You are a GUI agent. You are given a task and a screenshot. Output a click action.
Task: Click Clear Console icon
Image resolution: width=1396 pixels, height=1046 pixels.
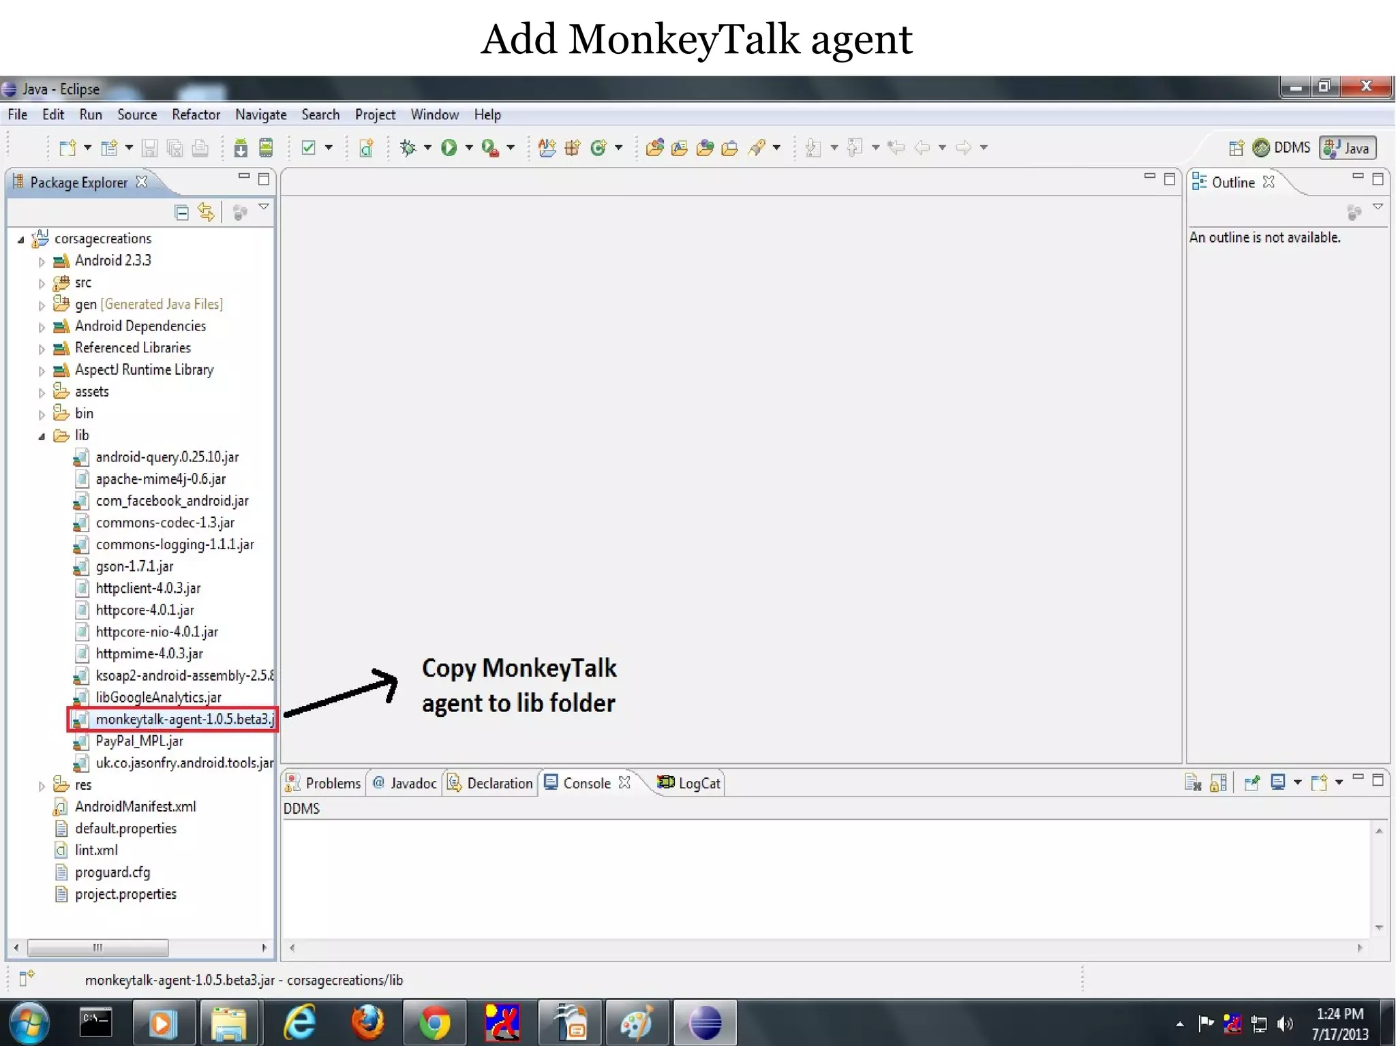[x=1193, y=783]
